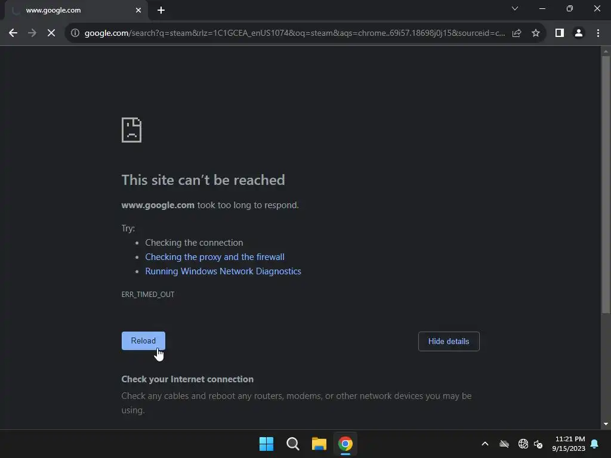The height and width of the screenshot is (458, 611).
Task: Open Windows taskbar Search
Action: pyautogui.click(x=292, y=444)
